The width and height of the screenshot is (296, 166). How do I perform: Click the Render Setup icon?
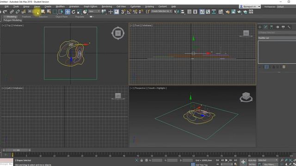pyautogui.click(x=228, y=12)
